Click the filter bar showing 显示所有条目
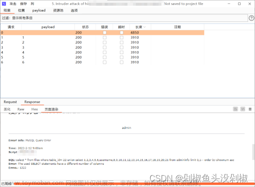 click(124, 18)
